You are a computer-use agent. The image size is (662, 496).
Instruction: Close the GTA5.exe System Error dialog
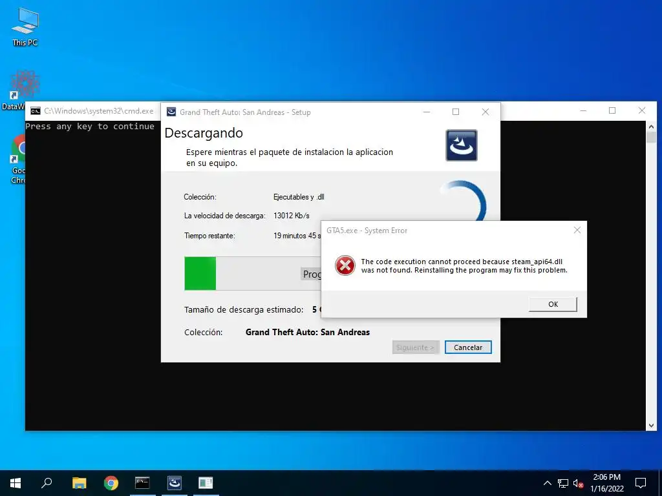point(577,231)
